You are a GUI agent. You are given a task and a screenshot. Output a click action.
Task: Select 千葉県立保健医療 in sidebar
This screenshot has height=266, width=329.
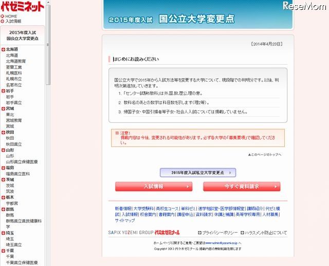click(22, 262)
